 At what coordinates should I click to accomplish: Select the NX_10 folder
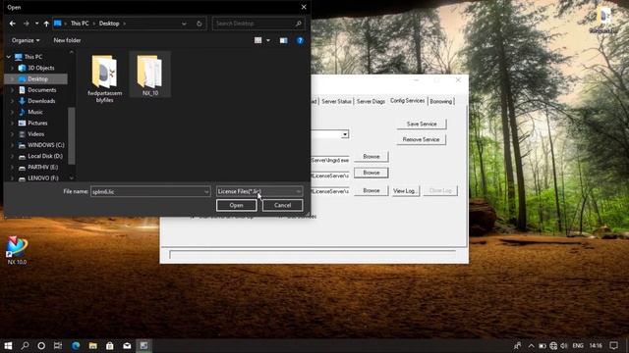[x=150, y=75]
